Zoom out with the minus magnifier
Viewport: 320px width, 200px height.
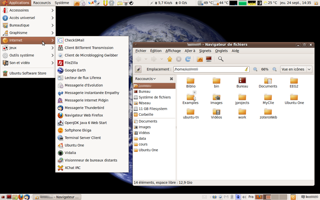255,69
